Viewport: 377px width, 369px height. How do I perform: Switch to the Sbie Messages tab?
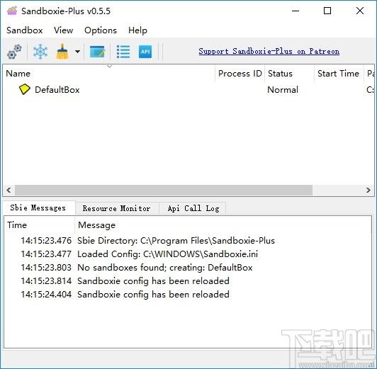[x=38, y=208]
